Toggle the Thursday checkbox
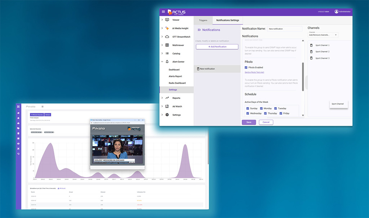This screenshot has height=218, width=369. [x=266, y=113]
